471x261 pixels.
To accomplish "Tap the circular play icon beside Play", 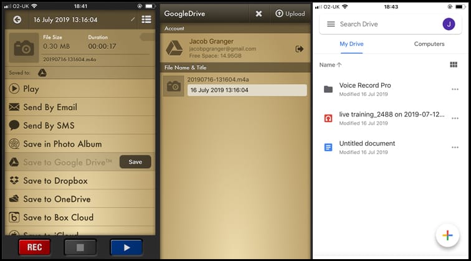I will click(x=14, y=88).
